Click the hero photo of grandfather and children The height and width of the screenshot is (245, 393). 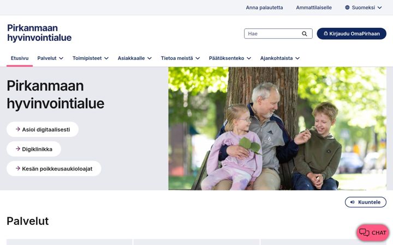coord(277,128)
